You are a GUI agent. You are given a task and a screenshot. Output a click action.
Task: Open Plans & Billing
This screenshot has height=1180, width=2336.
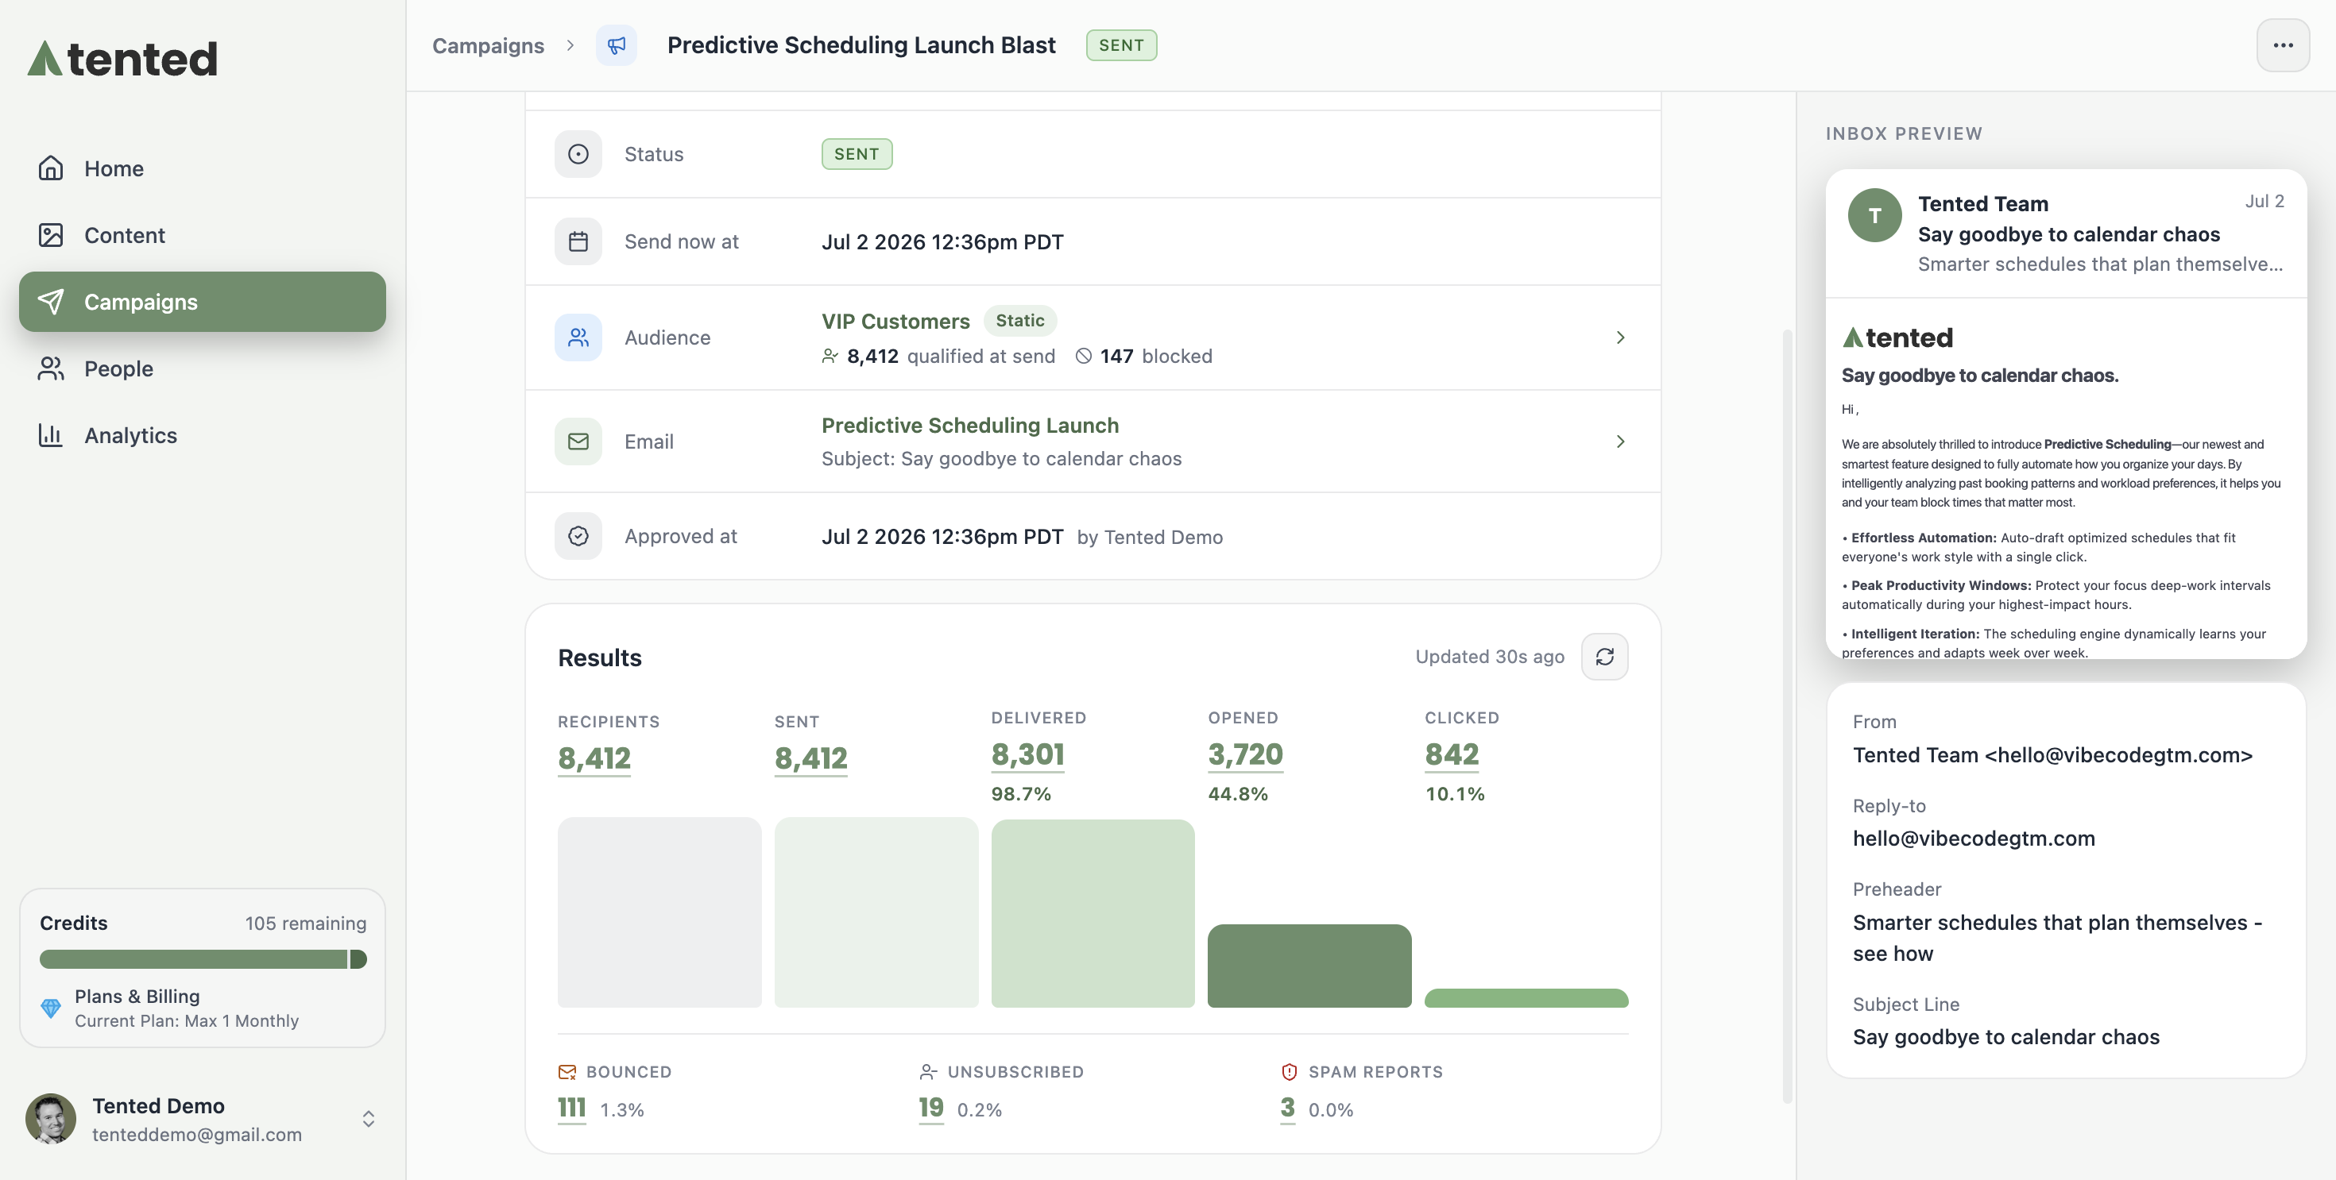pos(186,1008)
